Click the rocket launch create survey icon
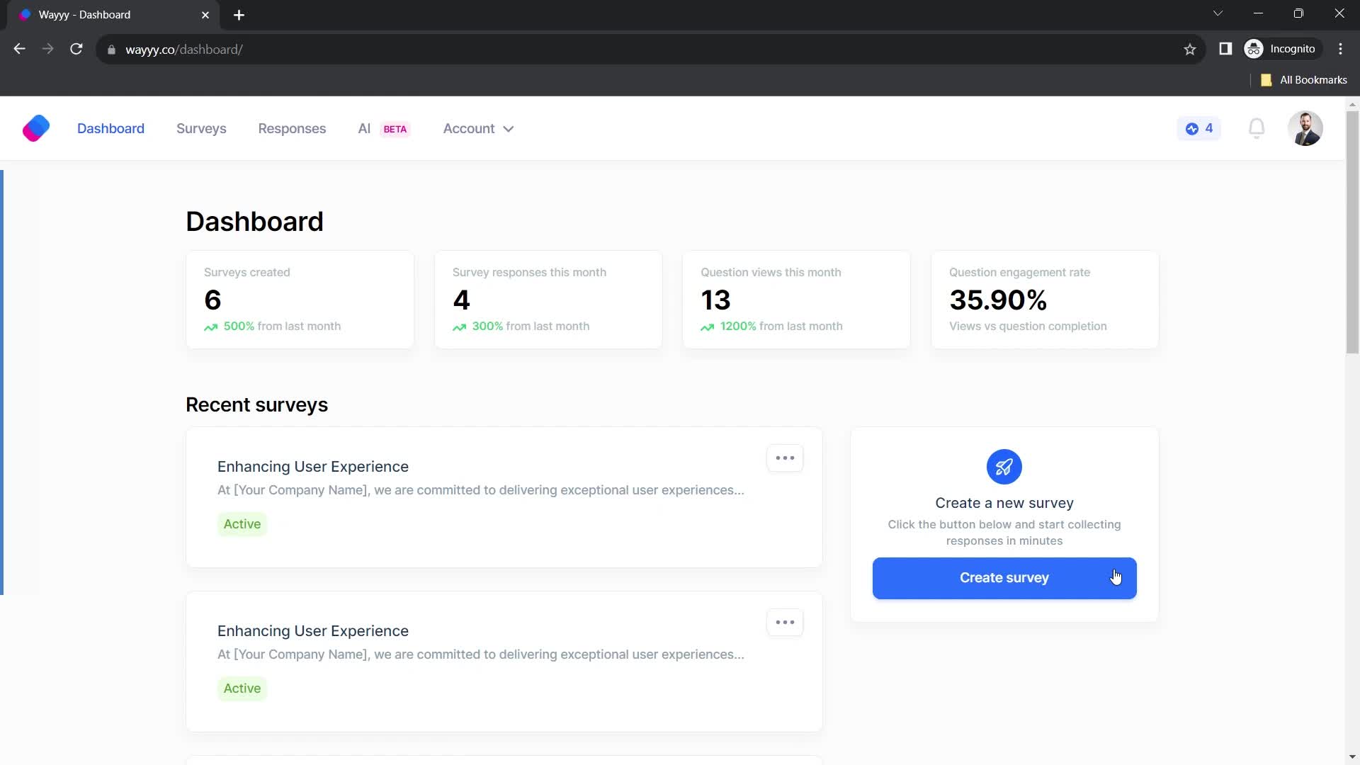The width and height of the screenshot is (1360, 765). [x=1005, y=466]
